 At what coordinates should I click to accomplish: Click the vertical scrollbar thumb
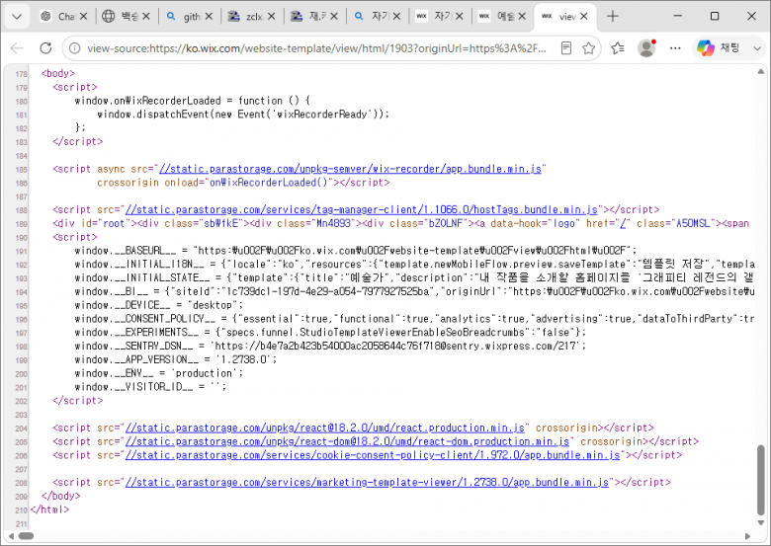761,479
